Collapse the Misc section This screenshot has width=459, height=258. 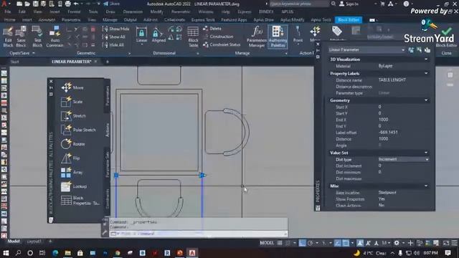pyautogui.click(x=426, y=186)
